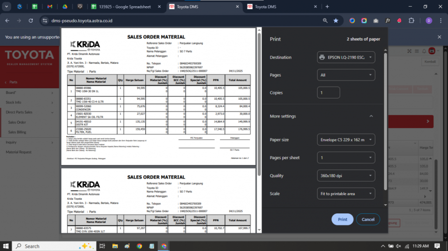Cancel the print dialog
Screen dimensions: 448x251
coord(368,219)
